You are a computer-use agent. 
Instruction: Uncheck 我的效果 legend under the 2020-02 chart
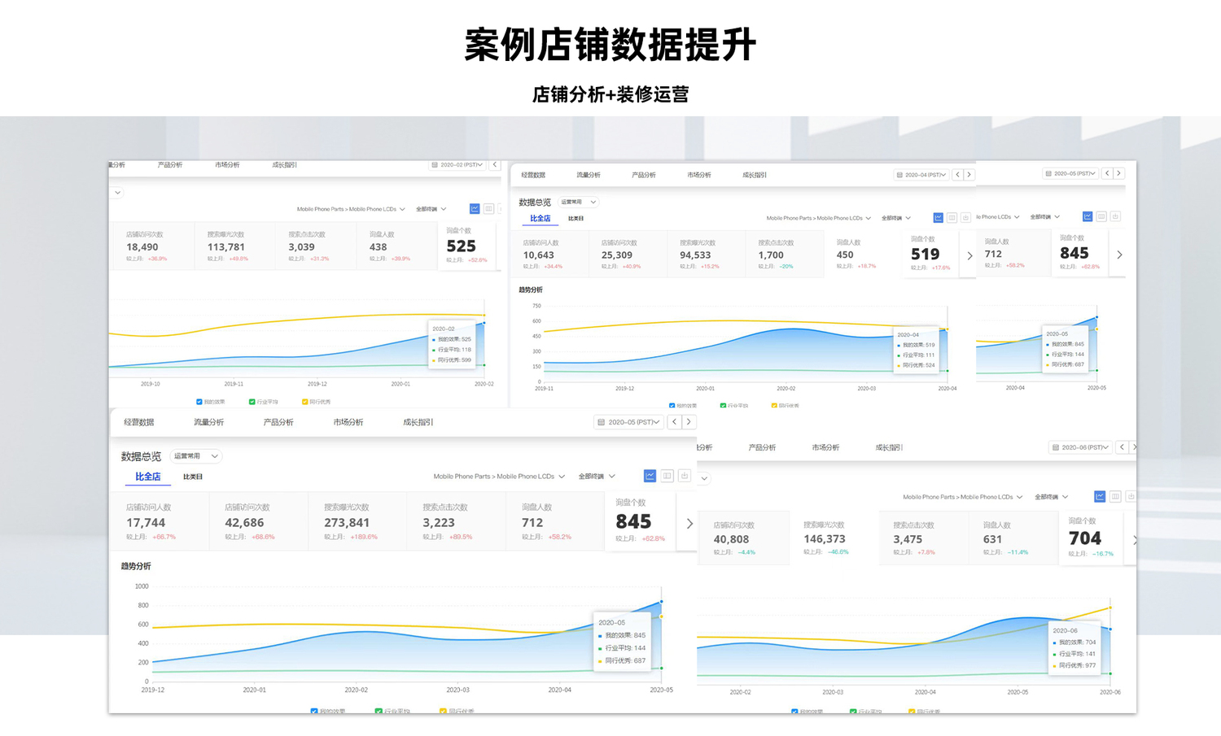(x=199, y=402)
